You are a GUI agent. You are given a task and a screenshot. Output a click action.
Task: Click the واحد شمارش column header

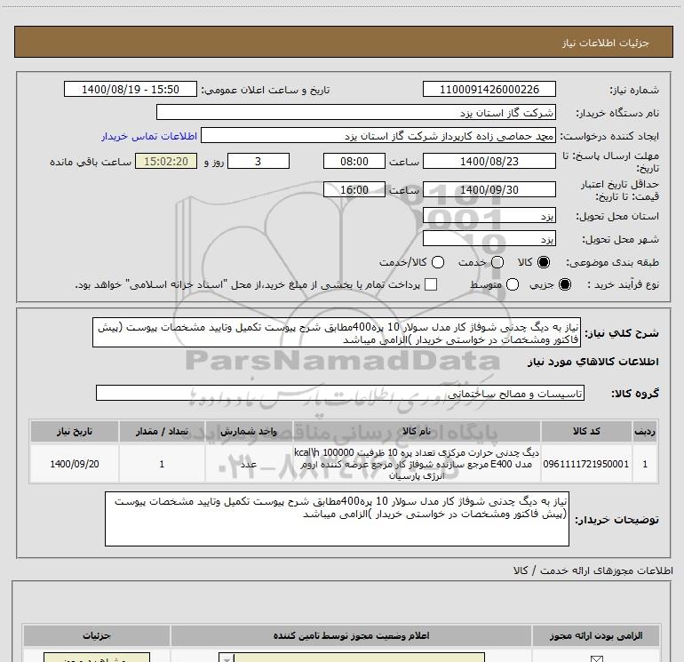pyautogui.click(x=249, y=431)
